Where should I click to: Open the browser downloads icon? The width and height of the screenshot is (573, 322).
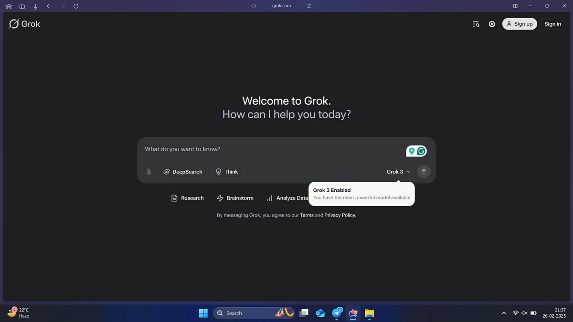tap(35, 6)
